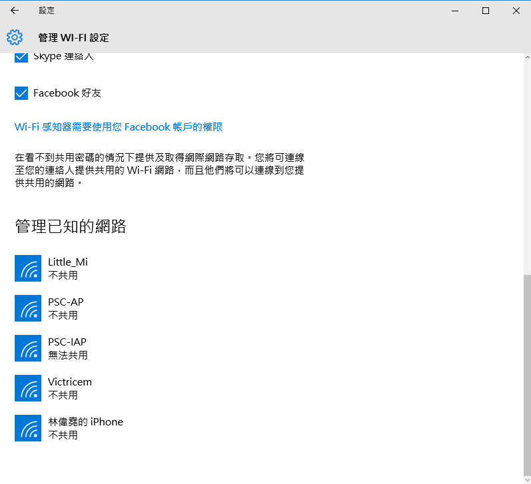
Task: Maximize the 設定 window
Action: point(486,11)
